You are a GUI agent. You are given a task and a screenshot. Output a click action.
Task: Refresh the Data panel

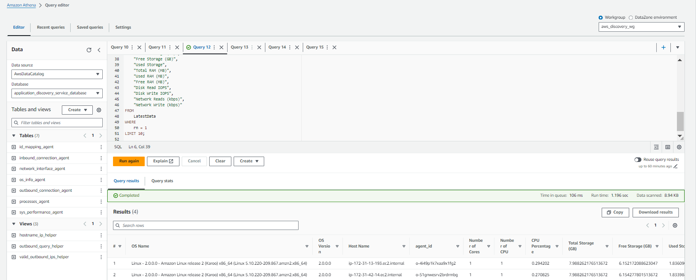(89, 50)
